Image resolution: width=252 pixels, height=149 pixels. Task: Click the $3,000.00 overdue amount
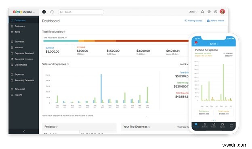[x=143, y=51]
